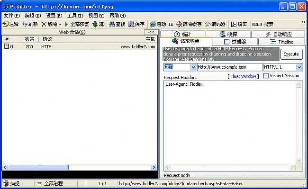Click the Request Body label
Screen dimensions: 308x189
[177, 175]
